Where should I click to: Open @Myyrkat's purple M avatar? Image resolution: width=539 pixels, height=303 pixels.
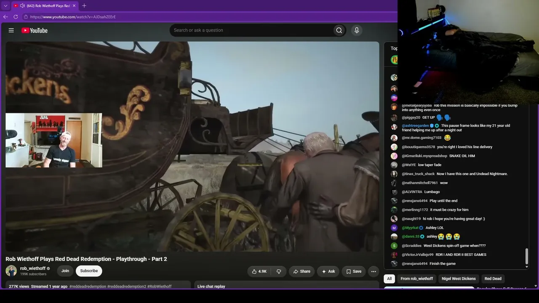click(x=394, y=228)
